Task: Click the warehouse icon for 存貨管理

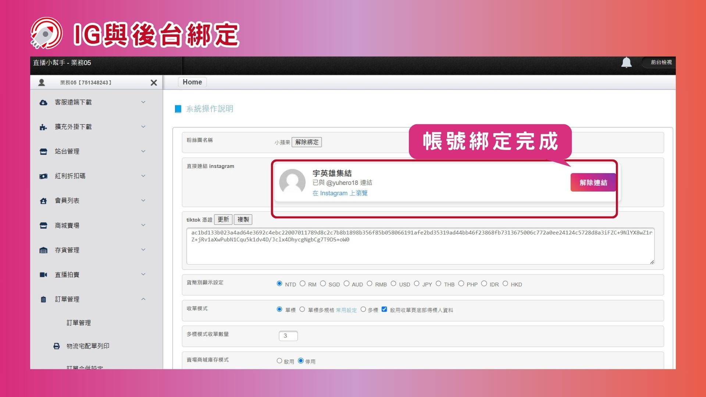Action: coord(43,250)
